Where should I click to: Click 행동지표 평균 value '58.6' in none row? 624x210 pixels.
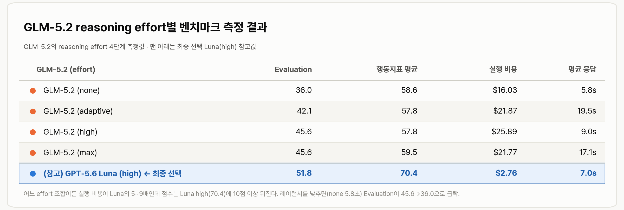click(x=409, y=90)
